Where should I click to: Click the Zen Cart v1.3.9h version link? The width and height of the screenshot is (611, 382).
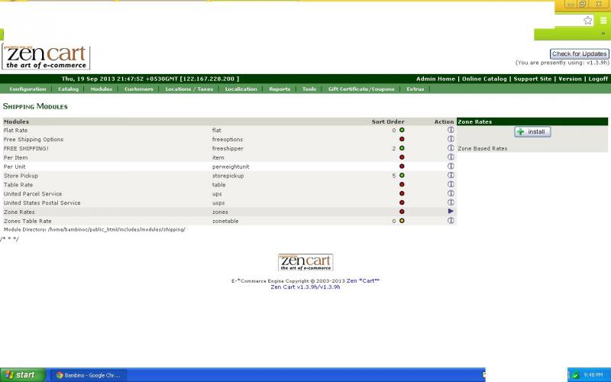[x=305, y=287]
